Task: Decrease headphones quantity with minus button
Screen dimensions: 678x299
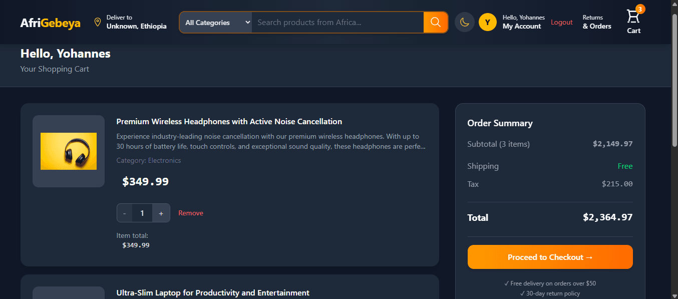Action: 125,213
